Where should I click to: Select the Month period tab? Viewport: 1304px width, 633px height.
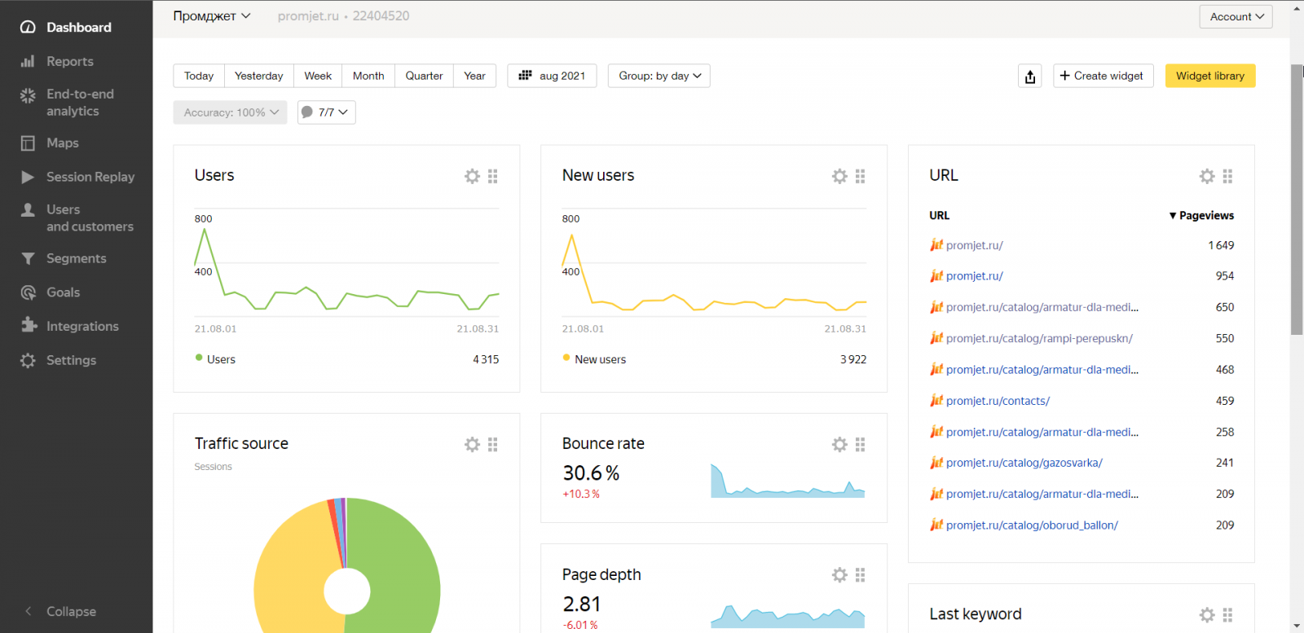[368, 76]
